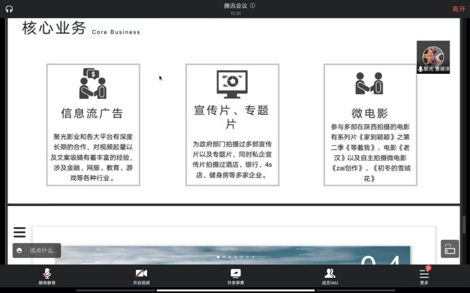Tap the headphone audio icon
The height and width of the screenshot is (293, 470).
coord(9,9)
